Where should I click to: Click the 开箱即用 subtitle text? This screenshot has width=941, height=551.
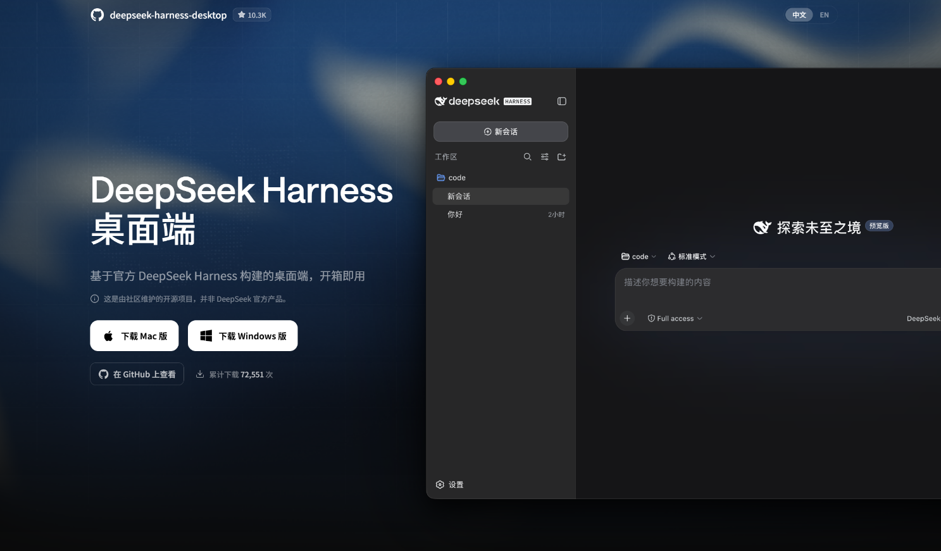342,276
